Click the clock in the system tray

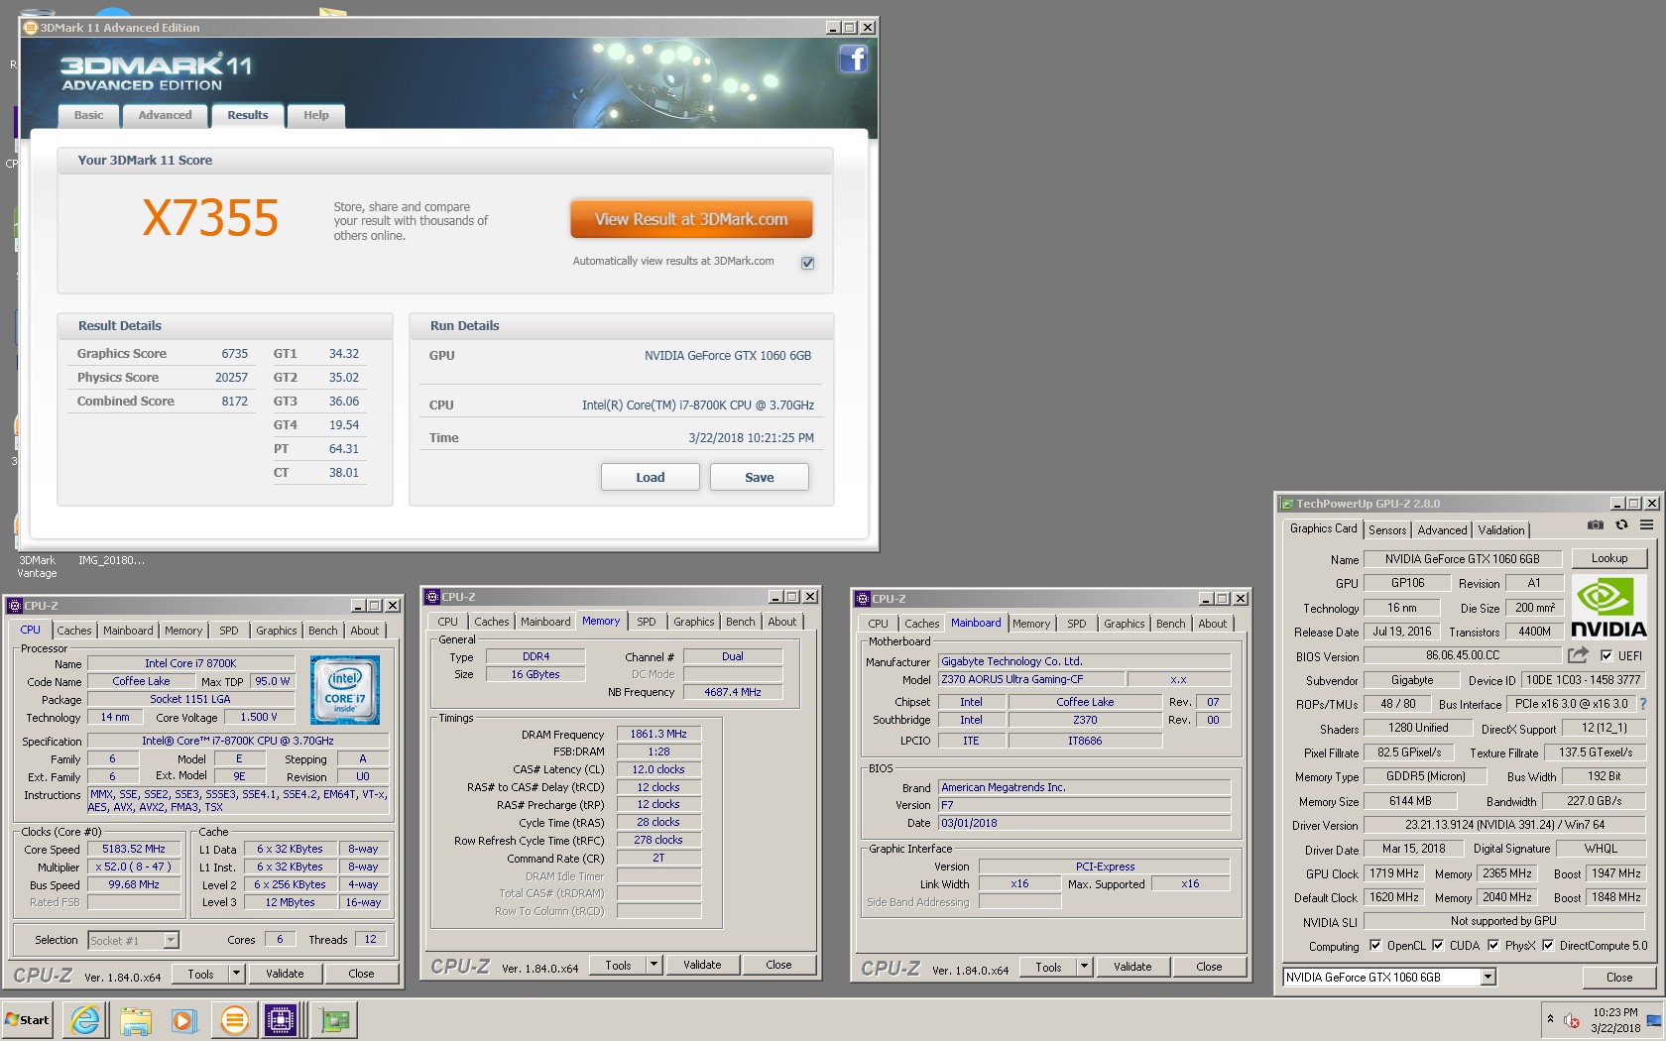[1615, 1020]
